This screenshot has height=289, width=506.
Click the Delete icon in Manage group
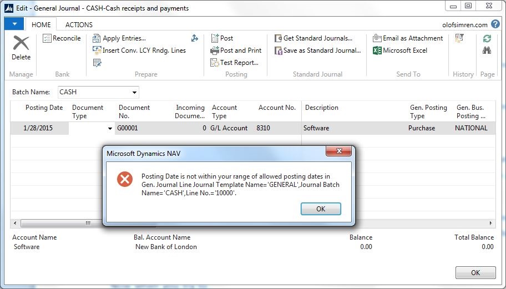point(21,43)
